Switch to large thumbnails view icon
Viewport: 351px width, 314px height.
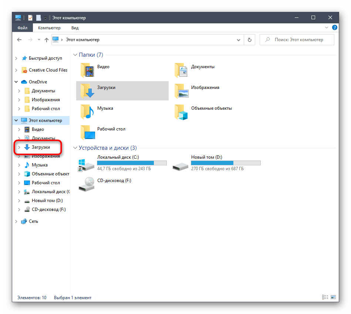tap(333, 297)
